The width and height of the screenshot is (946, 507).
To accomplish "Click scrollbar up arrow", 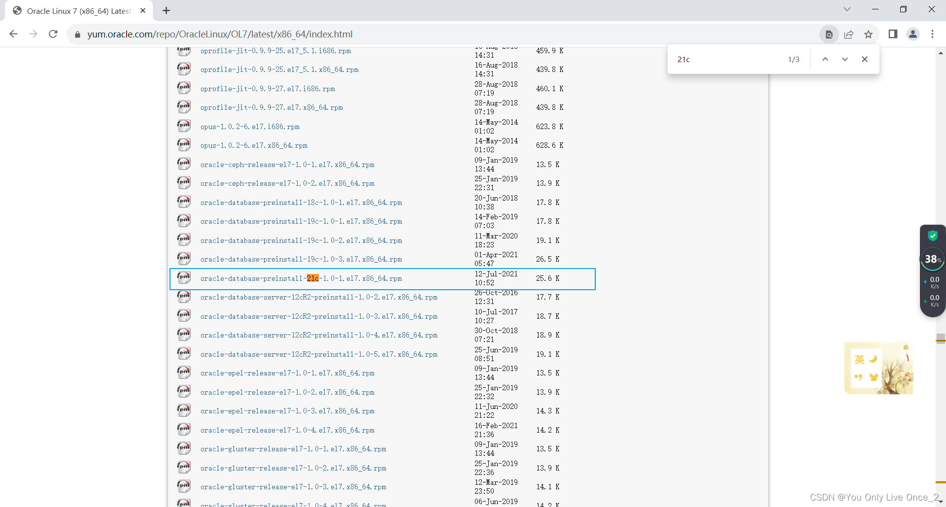I will pos(941,53).
